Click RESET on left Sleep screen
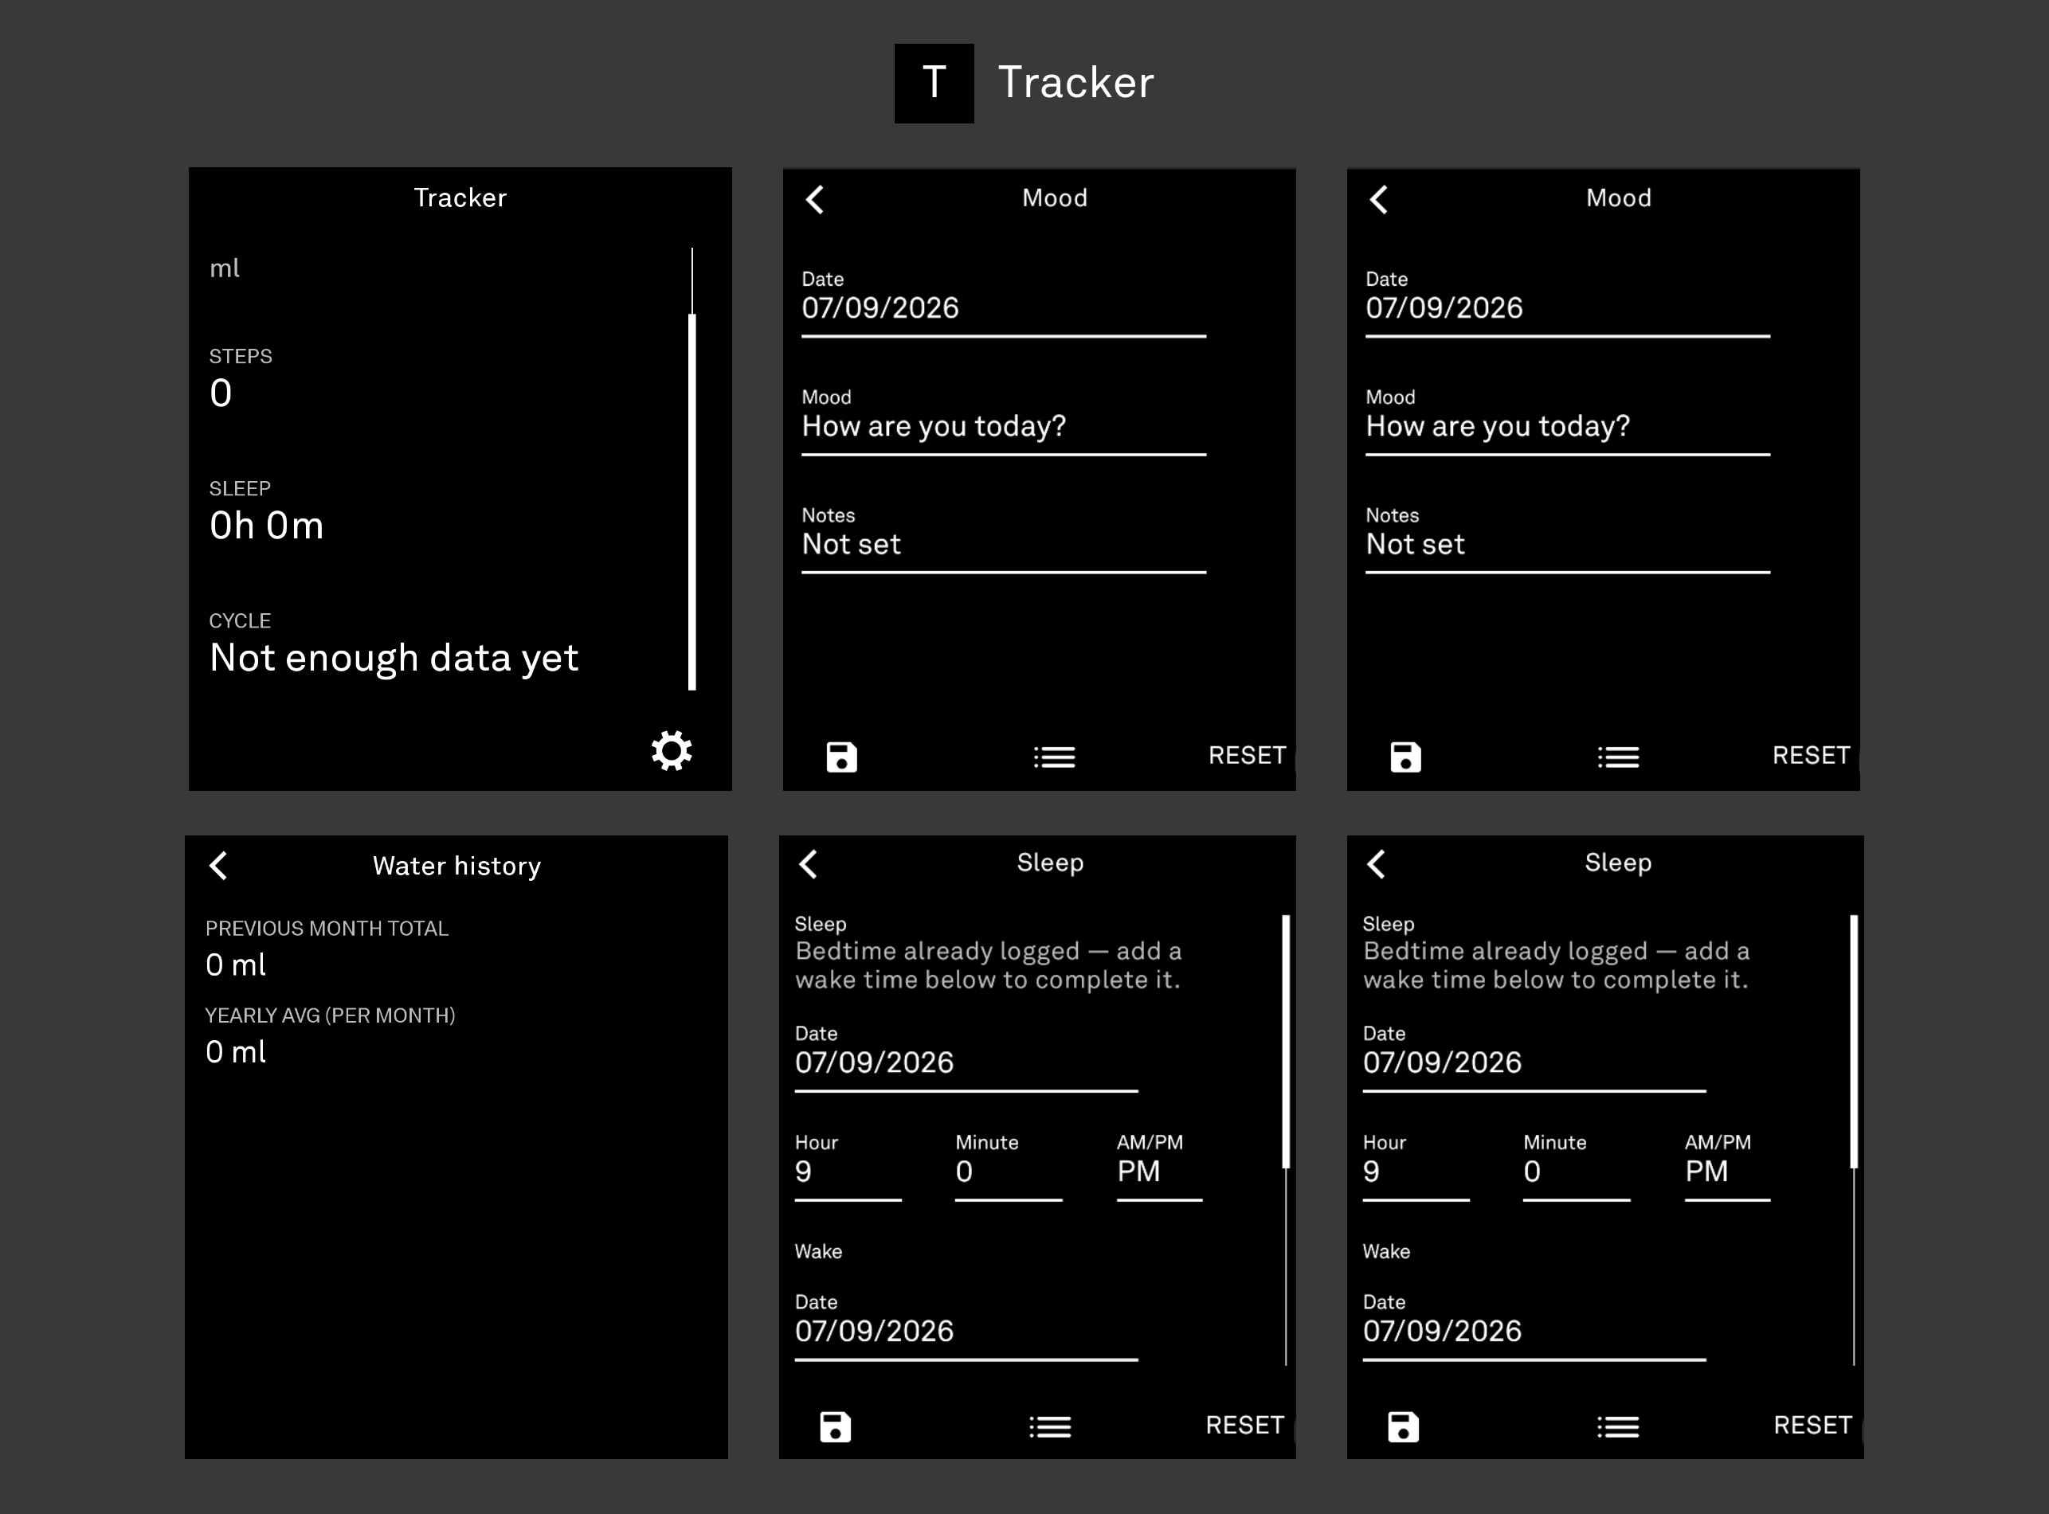The height and width of the screenshot is (1514, 2049). [1244, 1425]
